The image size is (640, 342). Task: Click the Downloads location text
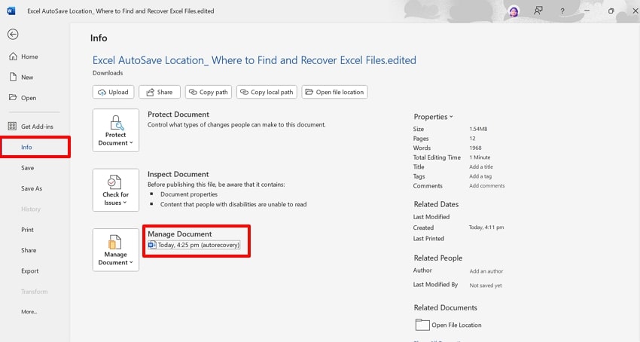coord(108,73)
